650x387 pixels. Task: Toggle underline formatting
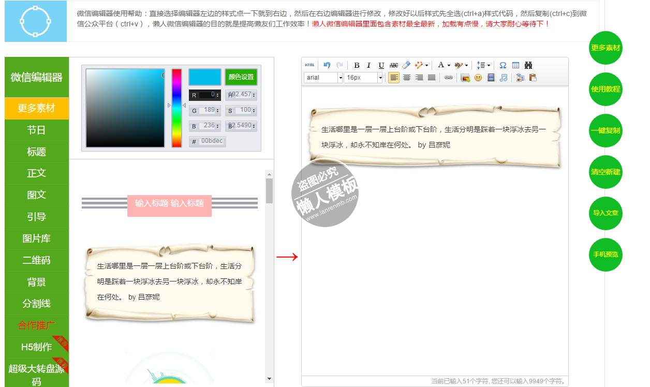(381, 65)
